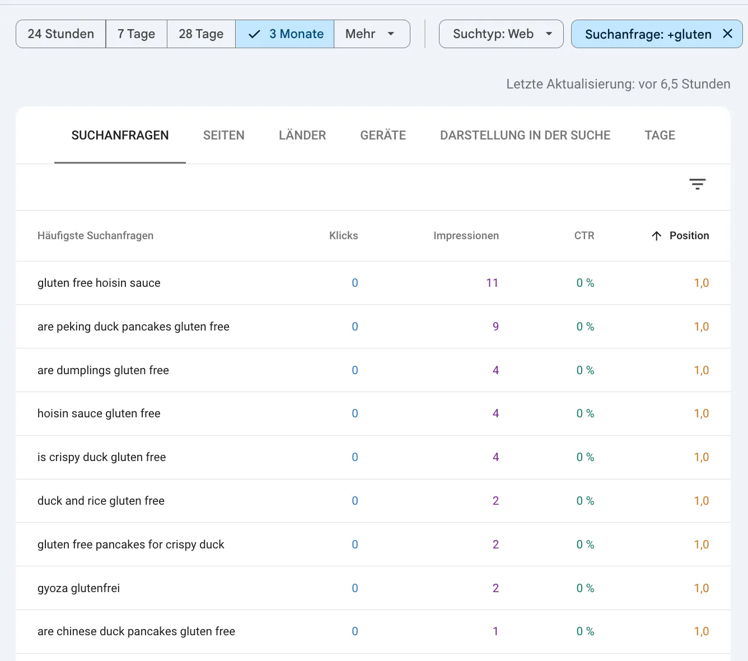Switch to Darstellung in der Suche tab
This screenshot has height=661, width=748.
pyautogui.click(x=525, y=135)
